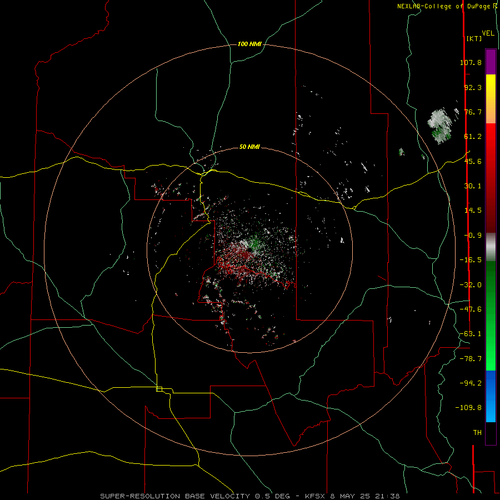The image size is (500, 500).
Task: Click the [KT] units label
Action: [474, 38]
